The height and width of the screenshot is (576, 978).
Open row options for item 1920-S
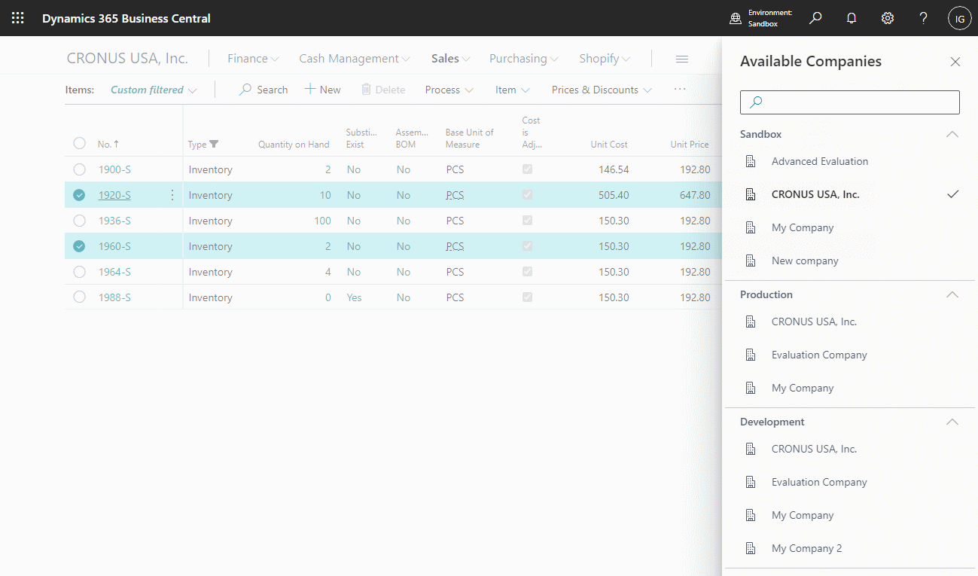click(172, 195)
